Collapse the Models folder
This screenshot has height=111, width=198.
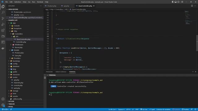16,50
